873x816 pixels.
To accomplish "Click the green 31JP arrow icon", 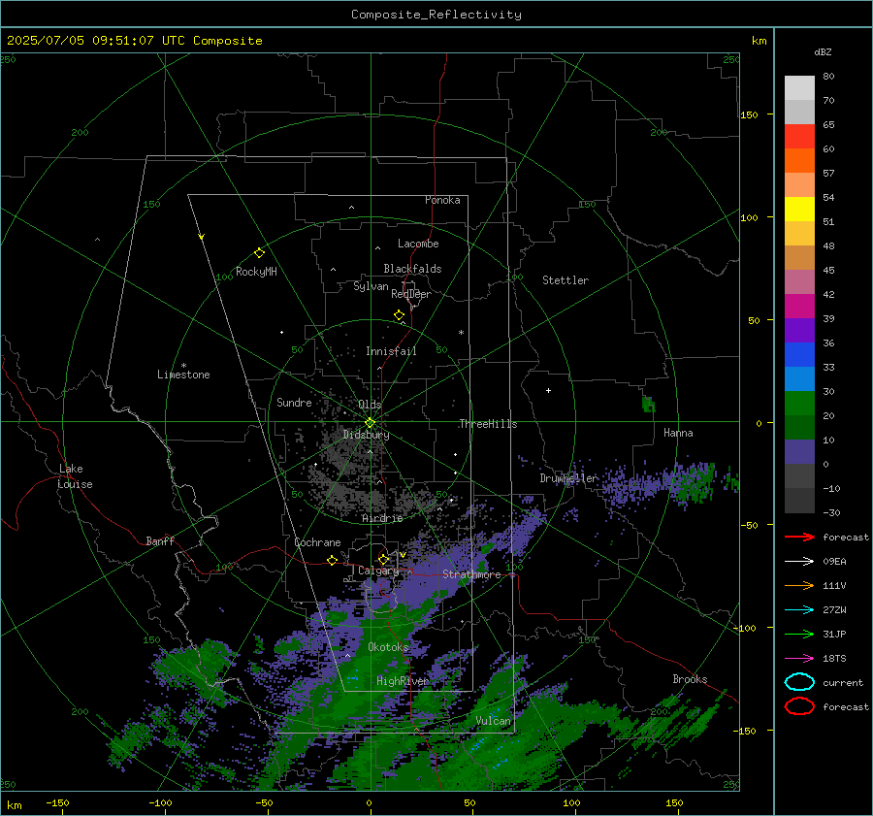I will click(x=799, y=634).
